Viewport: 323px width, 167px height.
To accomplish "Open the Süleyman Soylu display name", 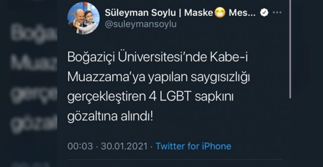I will (x=140, y=13).
